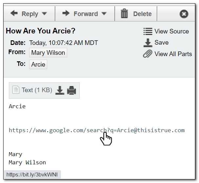Click the View All Parts paperclip icon

tap(148, 54)
